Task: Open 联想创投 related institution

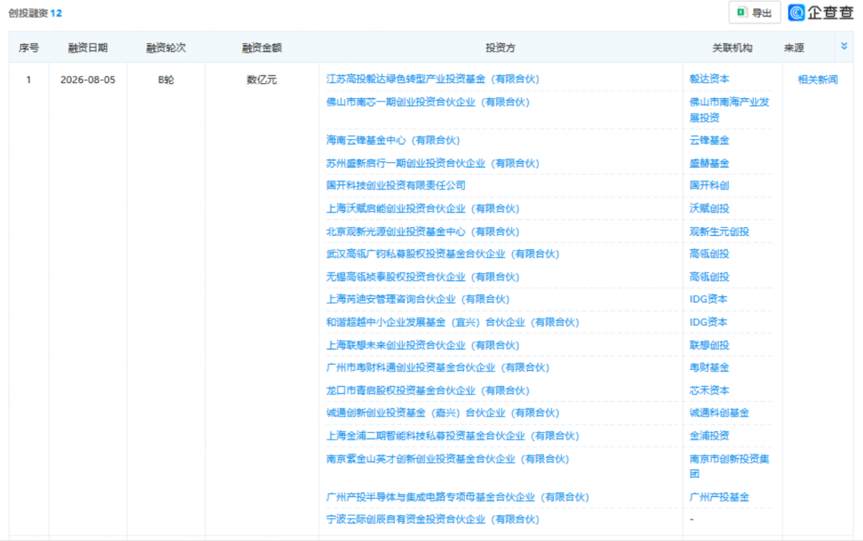Action: (x=709, y=345)
